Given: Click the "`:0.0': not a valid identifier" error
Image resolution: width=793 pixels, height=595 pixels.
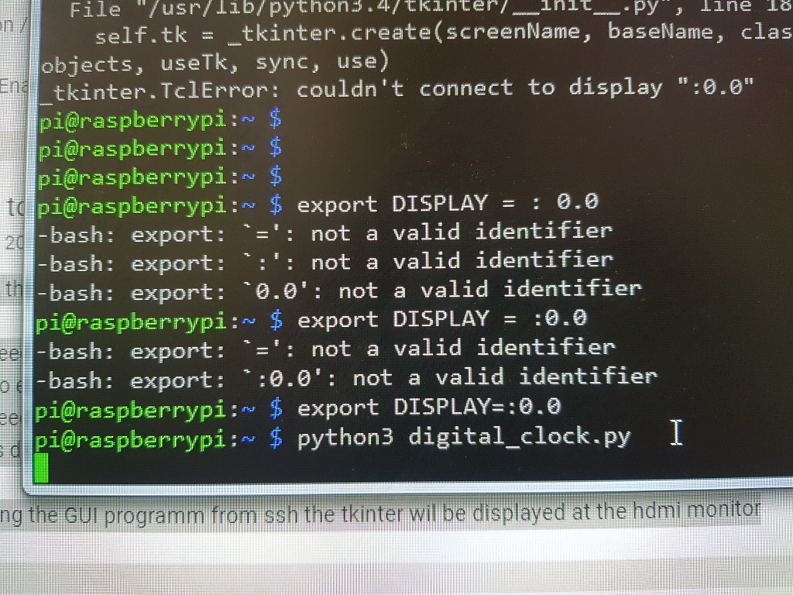Looking at the screenshot, I should click(x=346, y=378).
